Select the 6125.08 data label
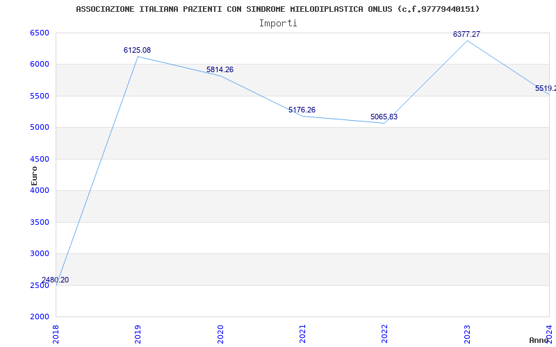Screen dimensions: 556x347 coord(137,50)
